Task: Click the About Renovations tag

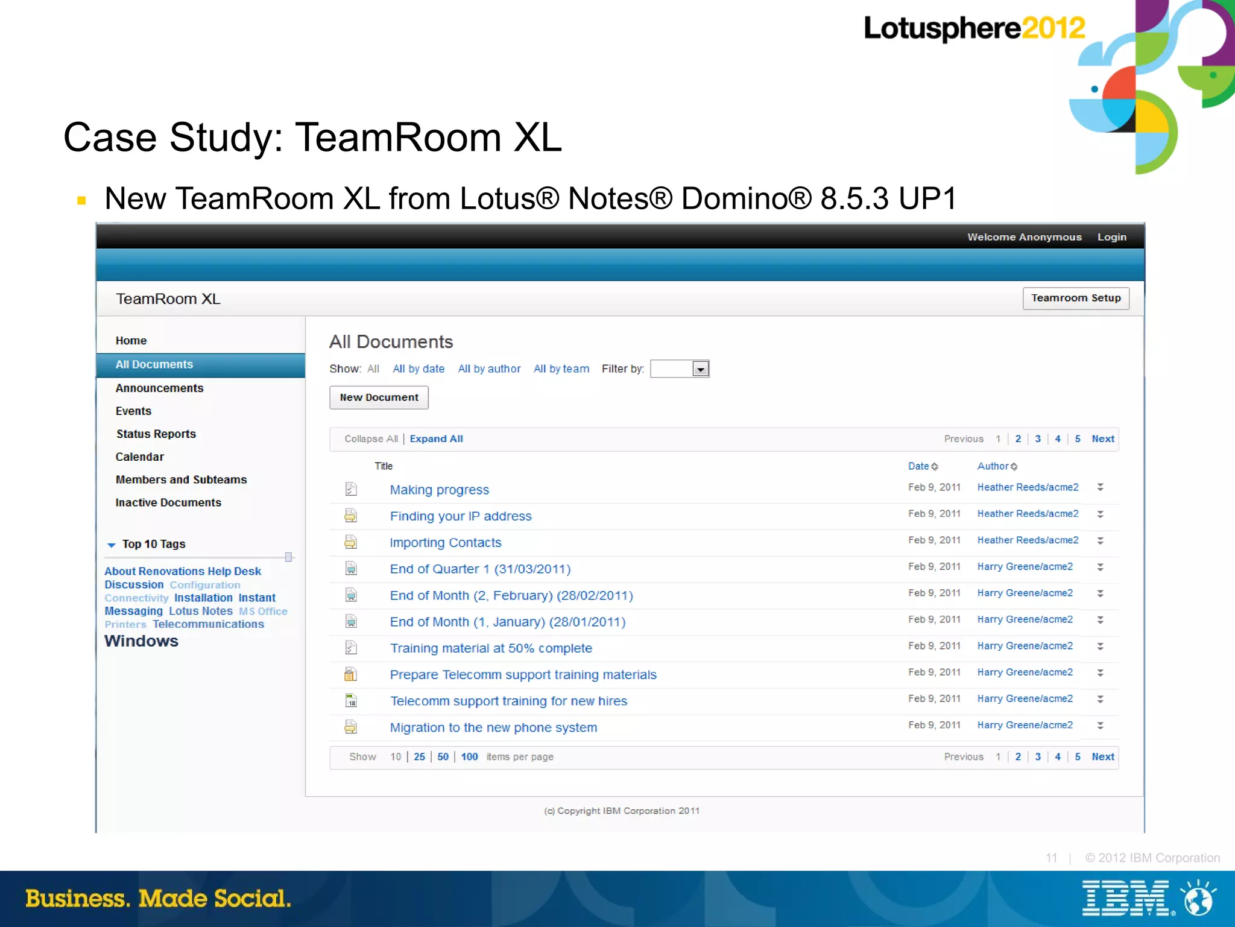Action: click(154, 571)
